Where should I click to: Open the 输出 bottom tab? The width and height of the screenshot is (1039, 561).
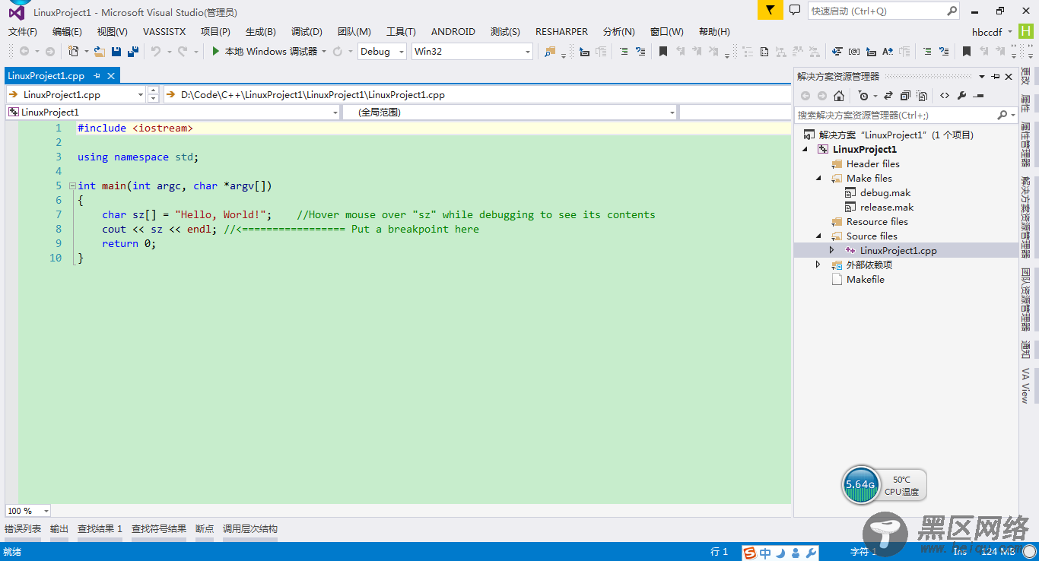pos(59,528)
